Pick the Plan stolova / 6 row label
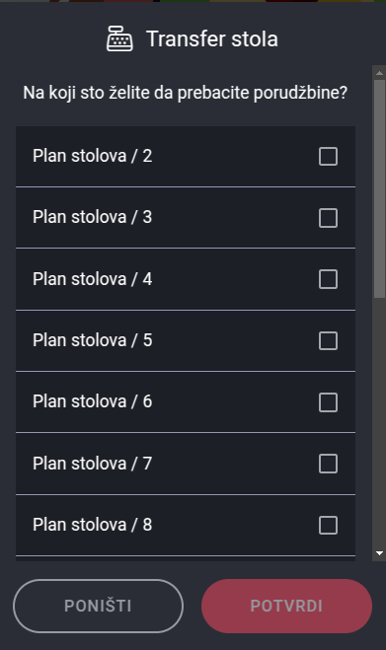This screenshot has width=386, height=650. pyautogui.click(x=93, y=401)
